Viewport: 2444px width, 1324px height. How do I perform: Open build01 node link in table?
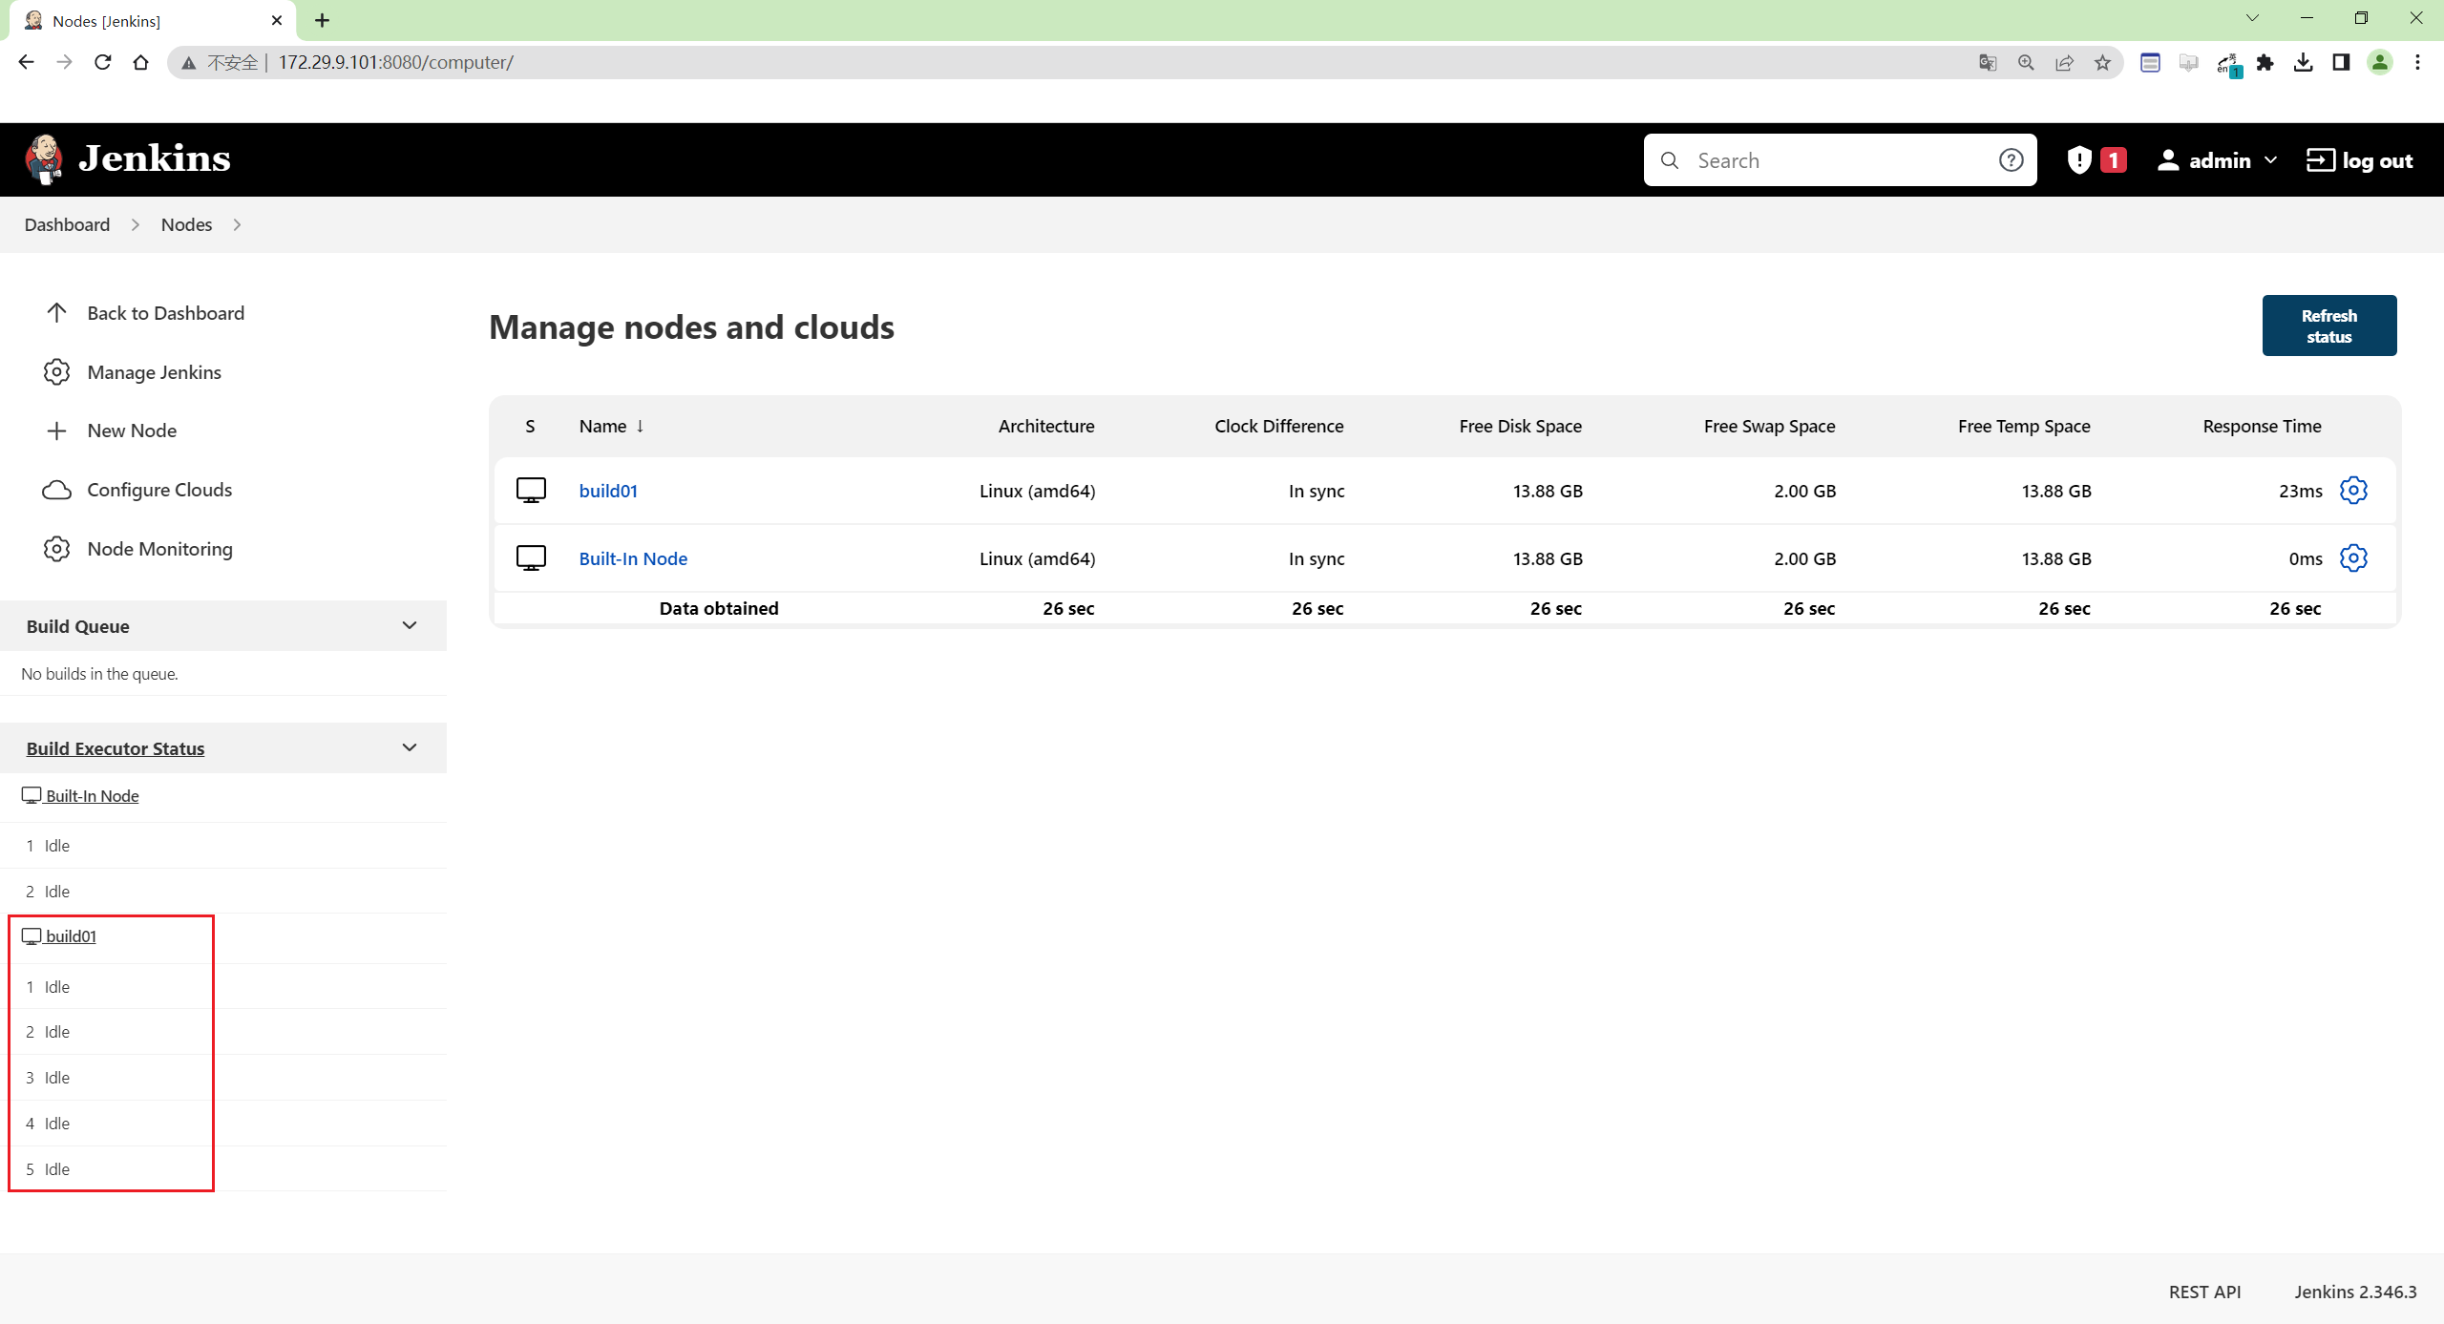point(608,491)
